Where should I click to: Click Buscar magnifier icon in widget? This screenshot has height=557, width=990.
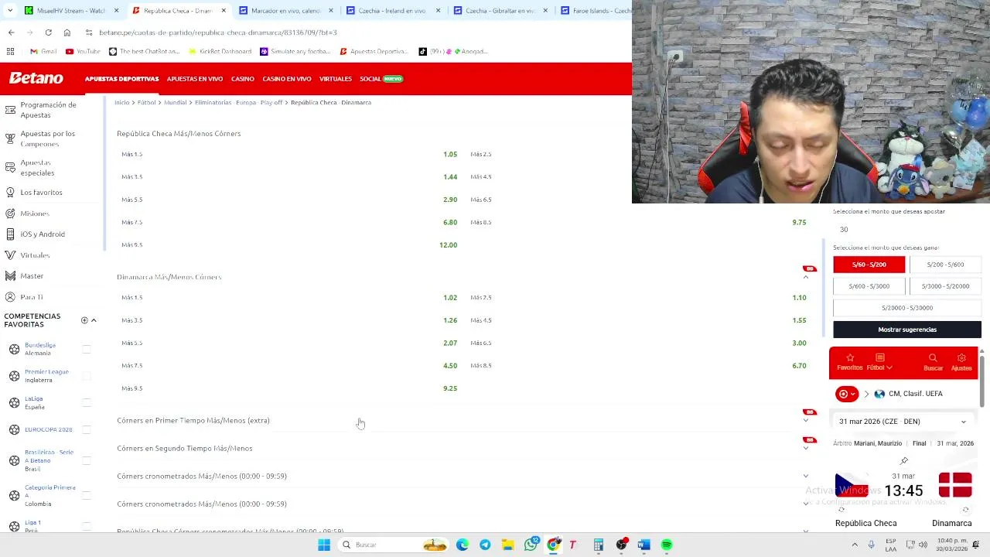click(933, 358)
